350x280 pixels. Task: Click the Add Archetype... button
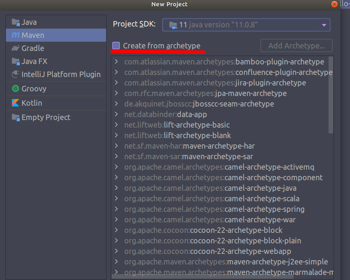(297, 45)
